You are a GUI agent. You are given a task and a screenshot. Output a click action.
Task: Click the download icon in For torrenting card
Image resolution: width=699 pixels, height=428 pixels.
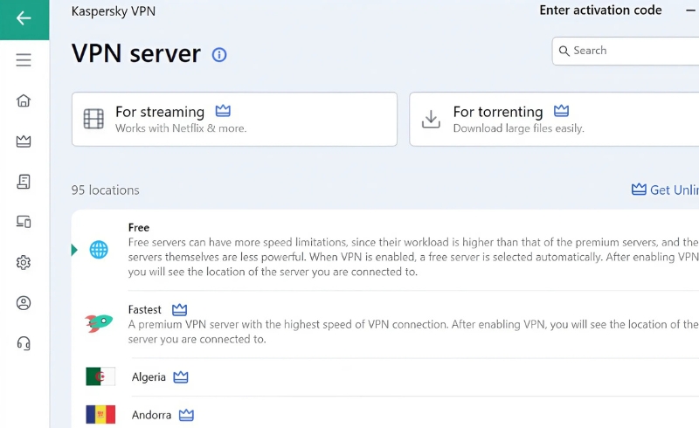coord(431,119)
